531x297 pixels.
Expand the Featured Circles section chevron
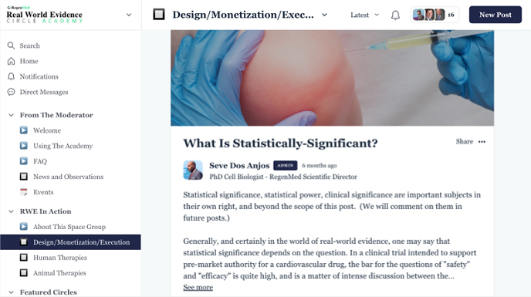click(x=11, y=292)
